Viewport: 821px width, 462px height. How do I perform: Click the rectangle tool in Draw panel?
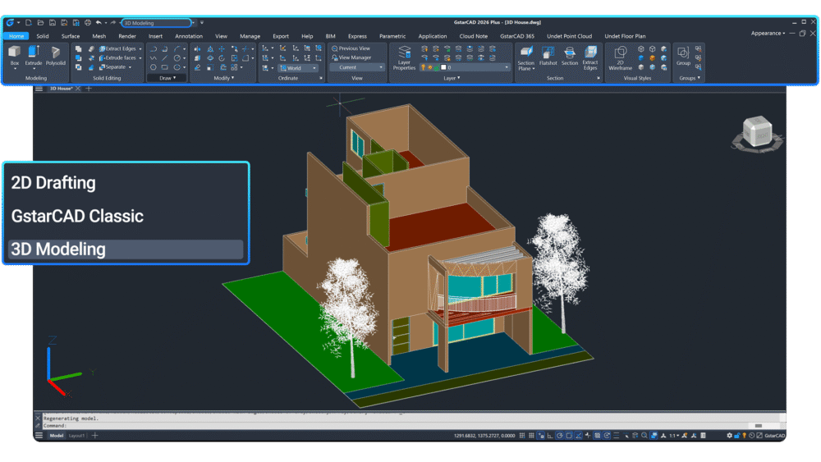click(164, 67)
